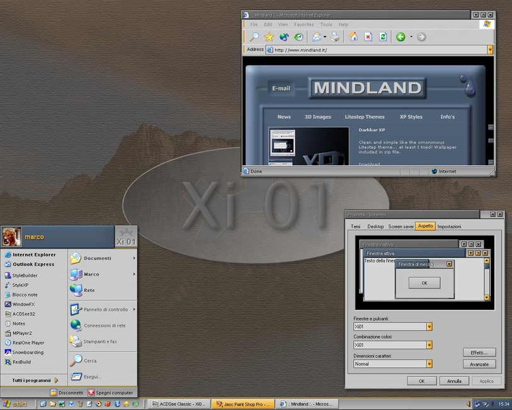Screen dimensions: 512x410
Task: Click the Mail envelope icon in IE toolbar
Action: [x=316, y=37]
